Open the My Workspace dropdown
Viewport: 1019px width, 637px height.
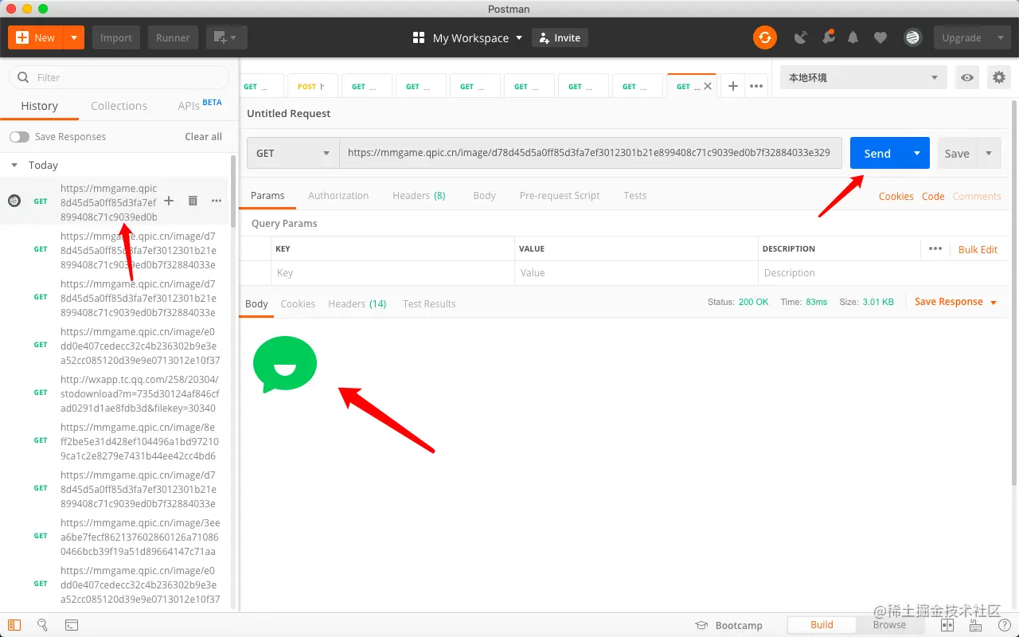click(x=468, y=37)
